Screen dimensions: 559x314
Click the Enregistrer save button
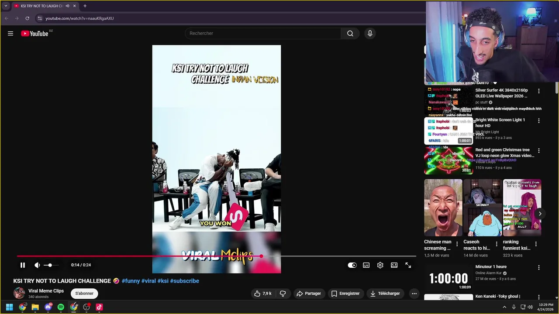(345, 294)
